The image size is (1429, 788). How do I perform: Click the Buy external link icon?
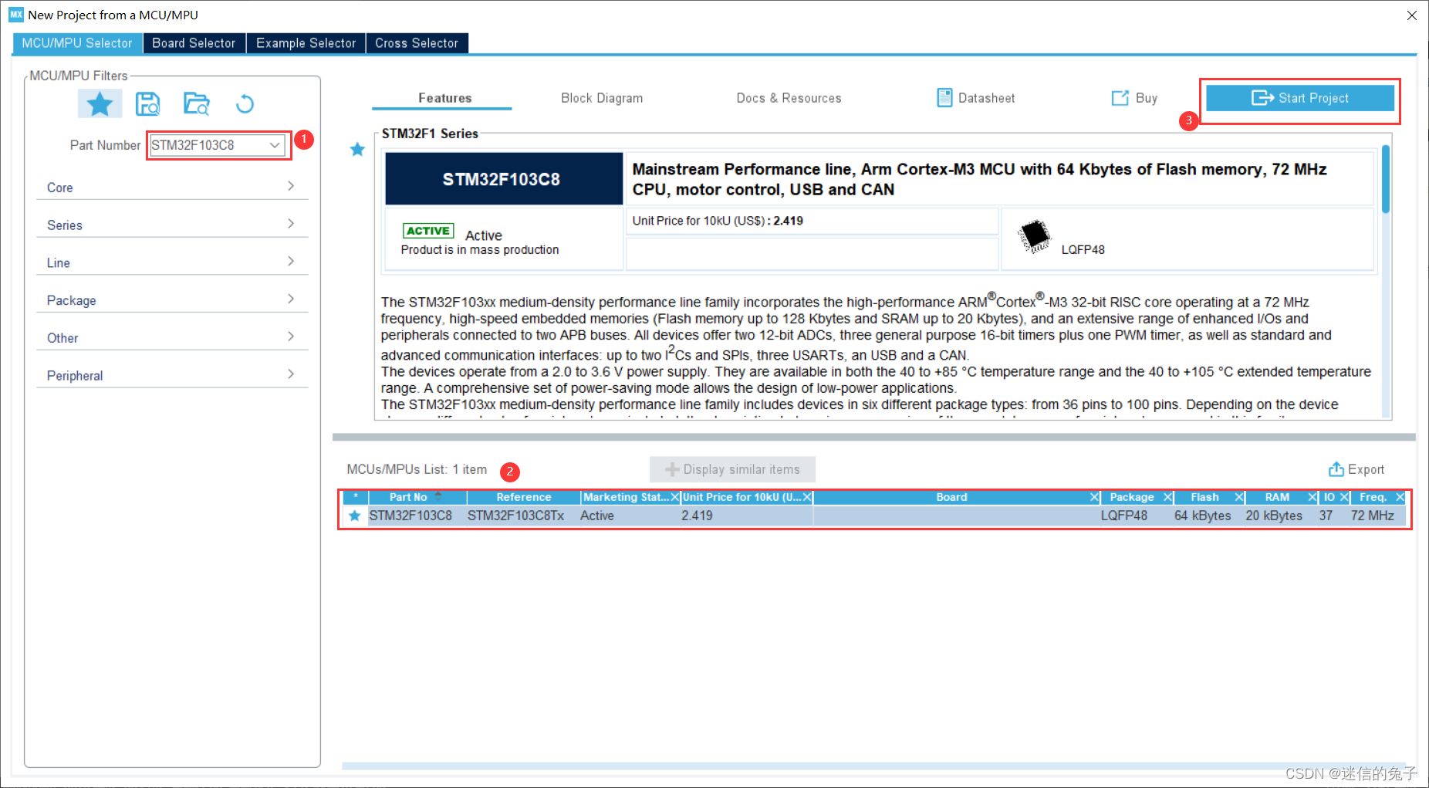(1120, 98)
